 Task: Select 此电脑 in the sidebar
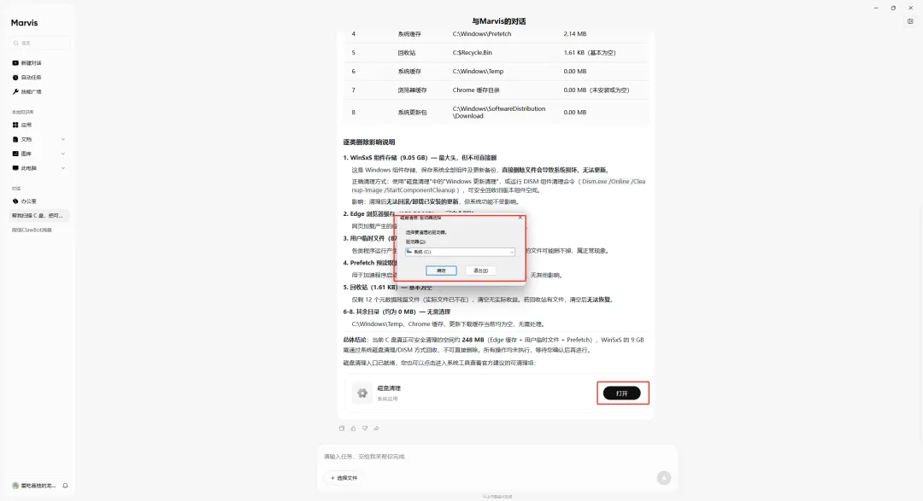point(25,168)
